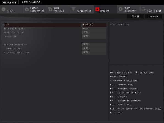This screenshot has width=164, height=123.
Task: Click the Change Opt. hint line
Action: click(124, 81)
